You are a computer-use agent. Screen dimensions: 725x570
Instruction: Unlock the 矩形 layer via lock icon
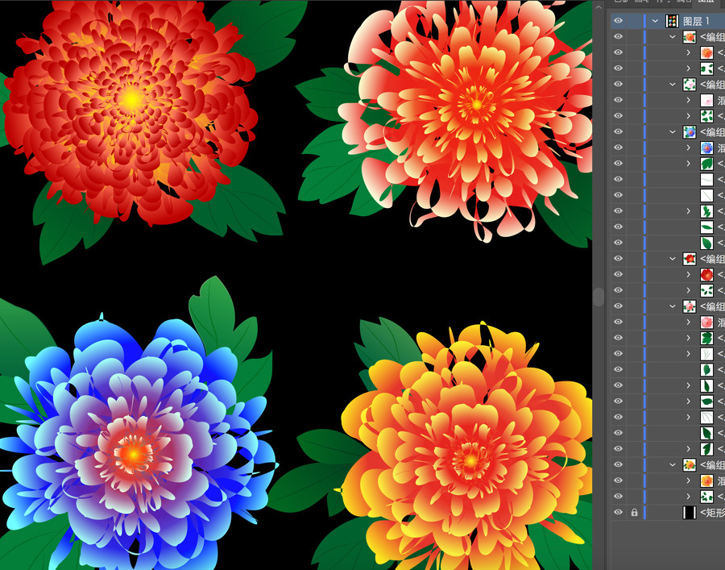click(x=634, y=512)
